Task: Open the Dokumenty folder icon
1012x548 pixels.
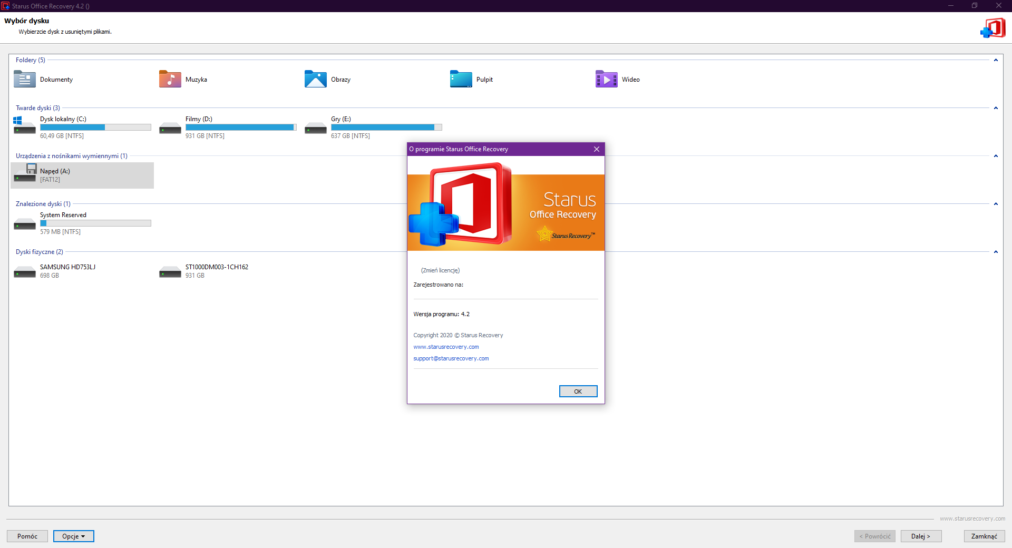Action: (x=25, y=80)
